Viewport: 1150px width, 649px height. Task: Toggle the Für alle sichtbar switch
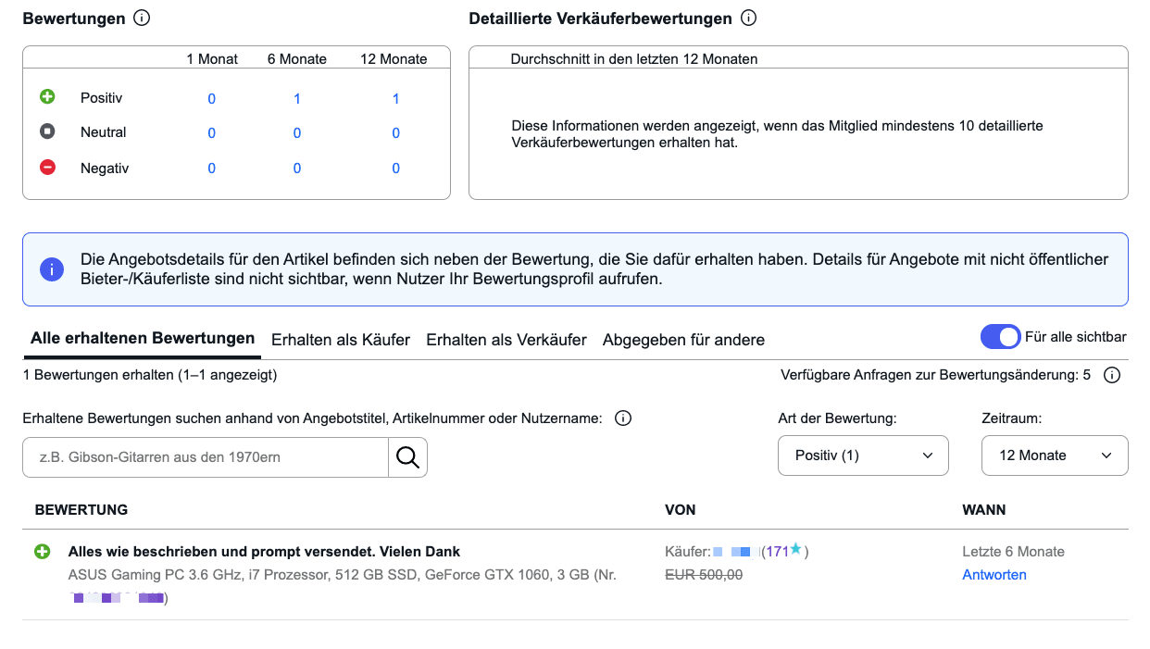click(1000, 337)
